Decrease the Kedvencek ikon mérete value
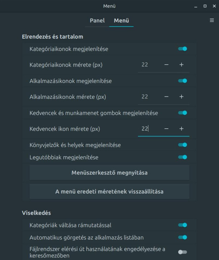 [x=166, y=129]
